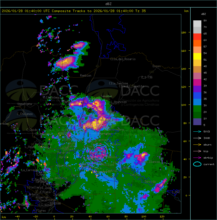Viewport: 217px width, 220px height.
Task: Click the cyan 'current' ellipse legend icon
Action: click(197, 164)
